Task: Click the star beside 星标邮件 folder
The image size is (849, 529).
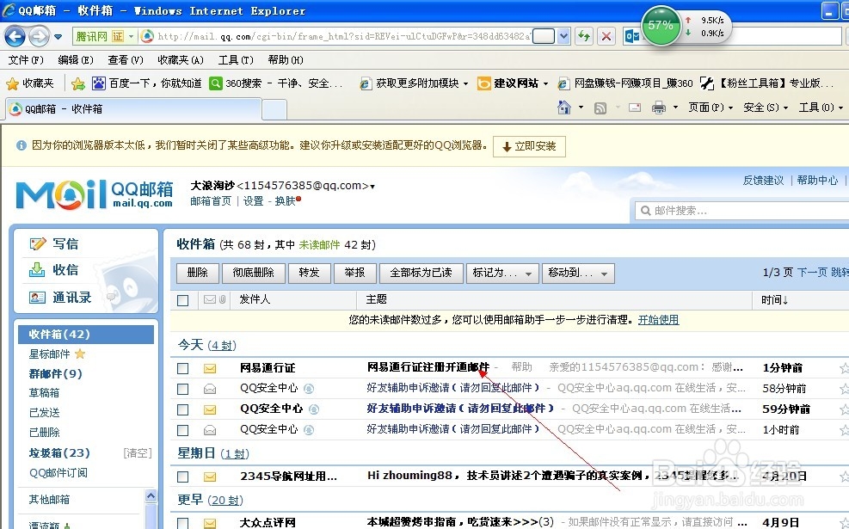Action: pos(80,354)
